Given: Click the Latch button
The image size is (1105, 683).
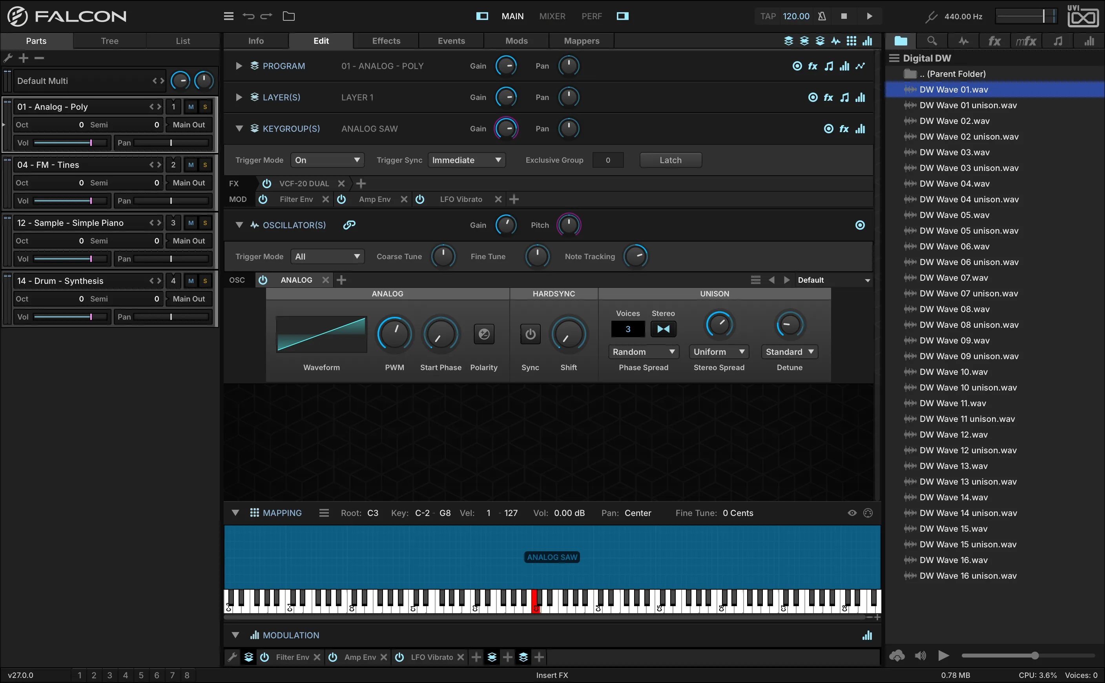Looking at the screenshot, I should (x=670, y=160).
